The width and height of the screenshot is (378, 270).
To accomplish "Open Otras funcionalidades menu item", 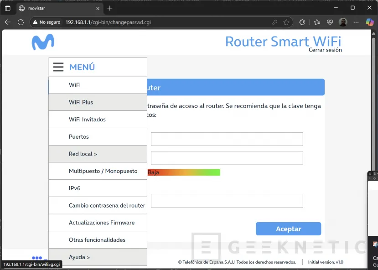I will tap(98, 240).
